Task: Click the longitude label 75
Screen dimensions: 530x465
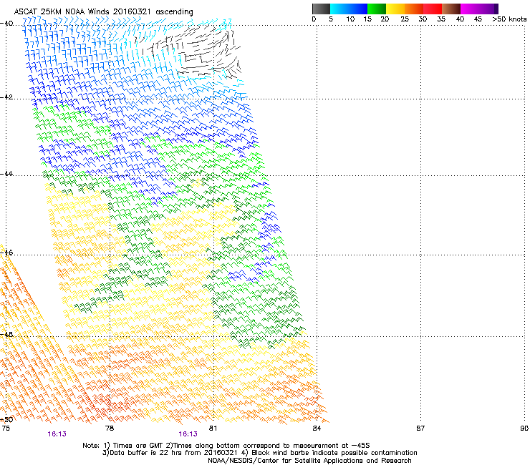Action: click(x=6, y=429)
